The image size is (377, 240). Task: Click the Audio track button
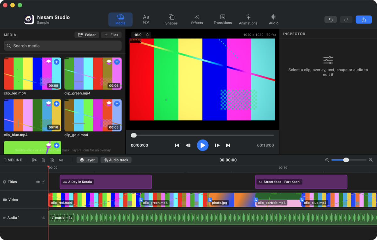click(x=116, y=160)
